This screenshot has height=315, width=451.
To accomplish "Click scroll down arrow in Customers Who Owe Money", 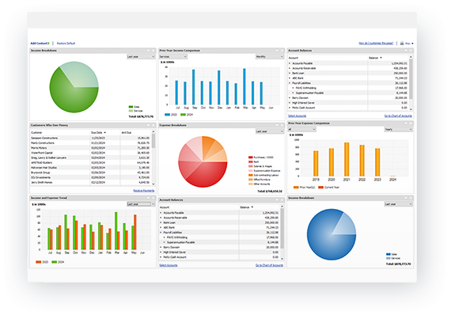I will (153, 184).
